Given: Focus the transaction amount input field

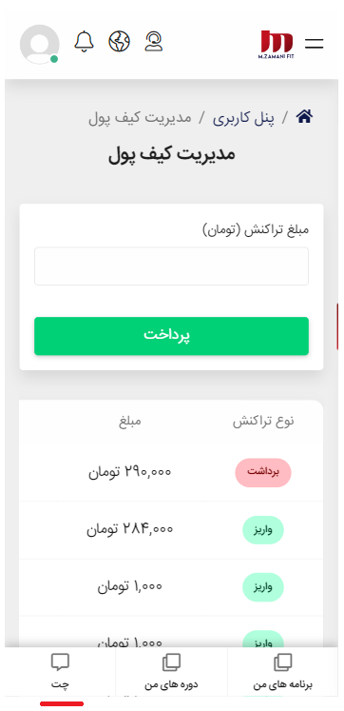Looking at the screenshot, I should 172,267.
